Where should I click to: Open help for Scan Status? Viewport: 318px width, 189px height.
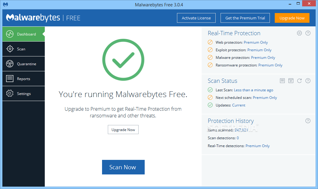[308, 81]
